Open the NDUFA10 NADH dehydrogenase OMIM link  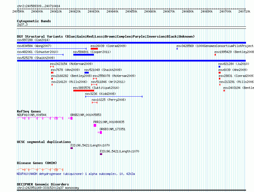click(76, 174)
